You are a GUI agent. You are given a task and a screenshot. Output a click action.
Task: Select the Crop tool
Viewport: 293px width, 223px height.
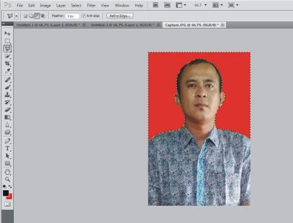click(x=8, y=64)
